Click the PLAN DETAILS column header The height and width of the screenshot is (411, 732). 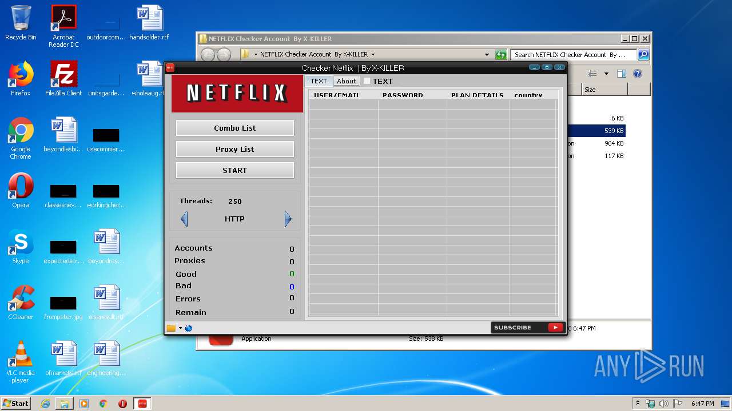coord(478,95)
